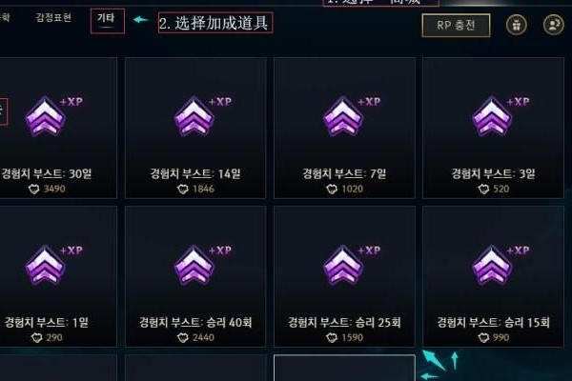The width and height of the screenshot is (572, 381).
Task: Click the 경험치 부스트: 3일 title
Action: click(x=493, y=173)
